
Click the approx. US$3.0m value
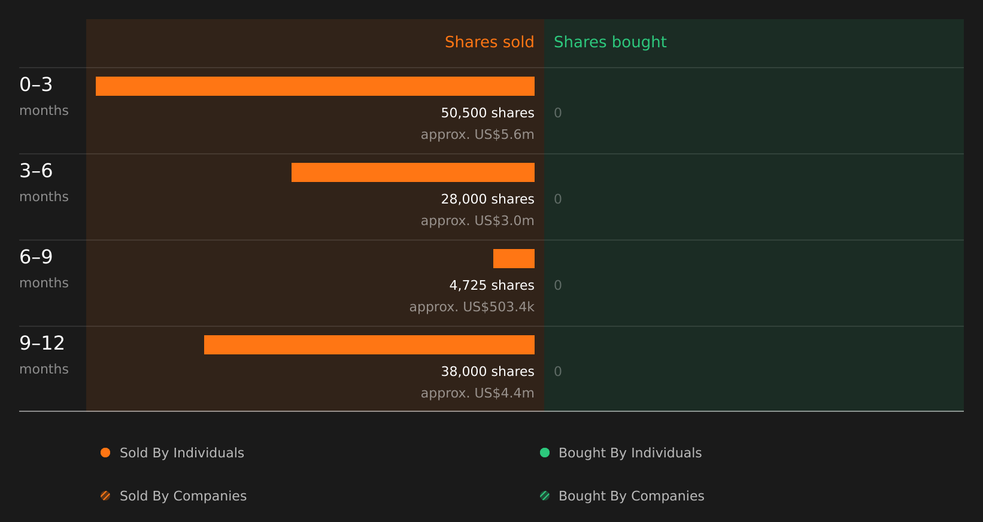click(477, 221)
